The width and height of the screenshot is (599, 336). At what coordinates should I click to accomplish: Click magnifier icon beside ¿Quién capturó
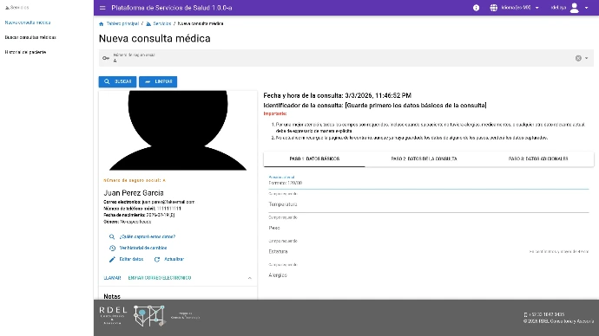pos(112,236)
